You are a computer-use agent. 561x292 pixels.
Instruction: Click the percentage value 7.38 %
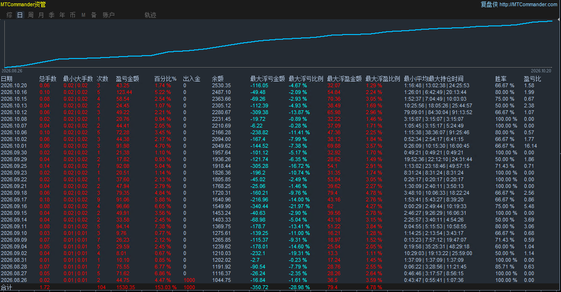coord(163,226)
